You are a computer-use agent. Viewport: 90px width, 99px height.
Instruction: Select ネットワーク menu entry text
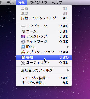point(37,42)
